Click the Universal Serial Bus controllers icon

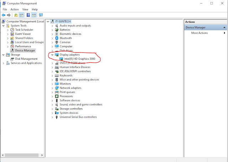click(57, 117)
